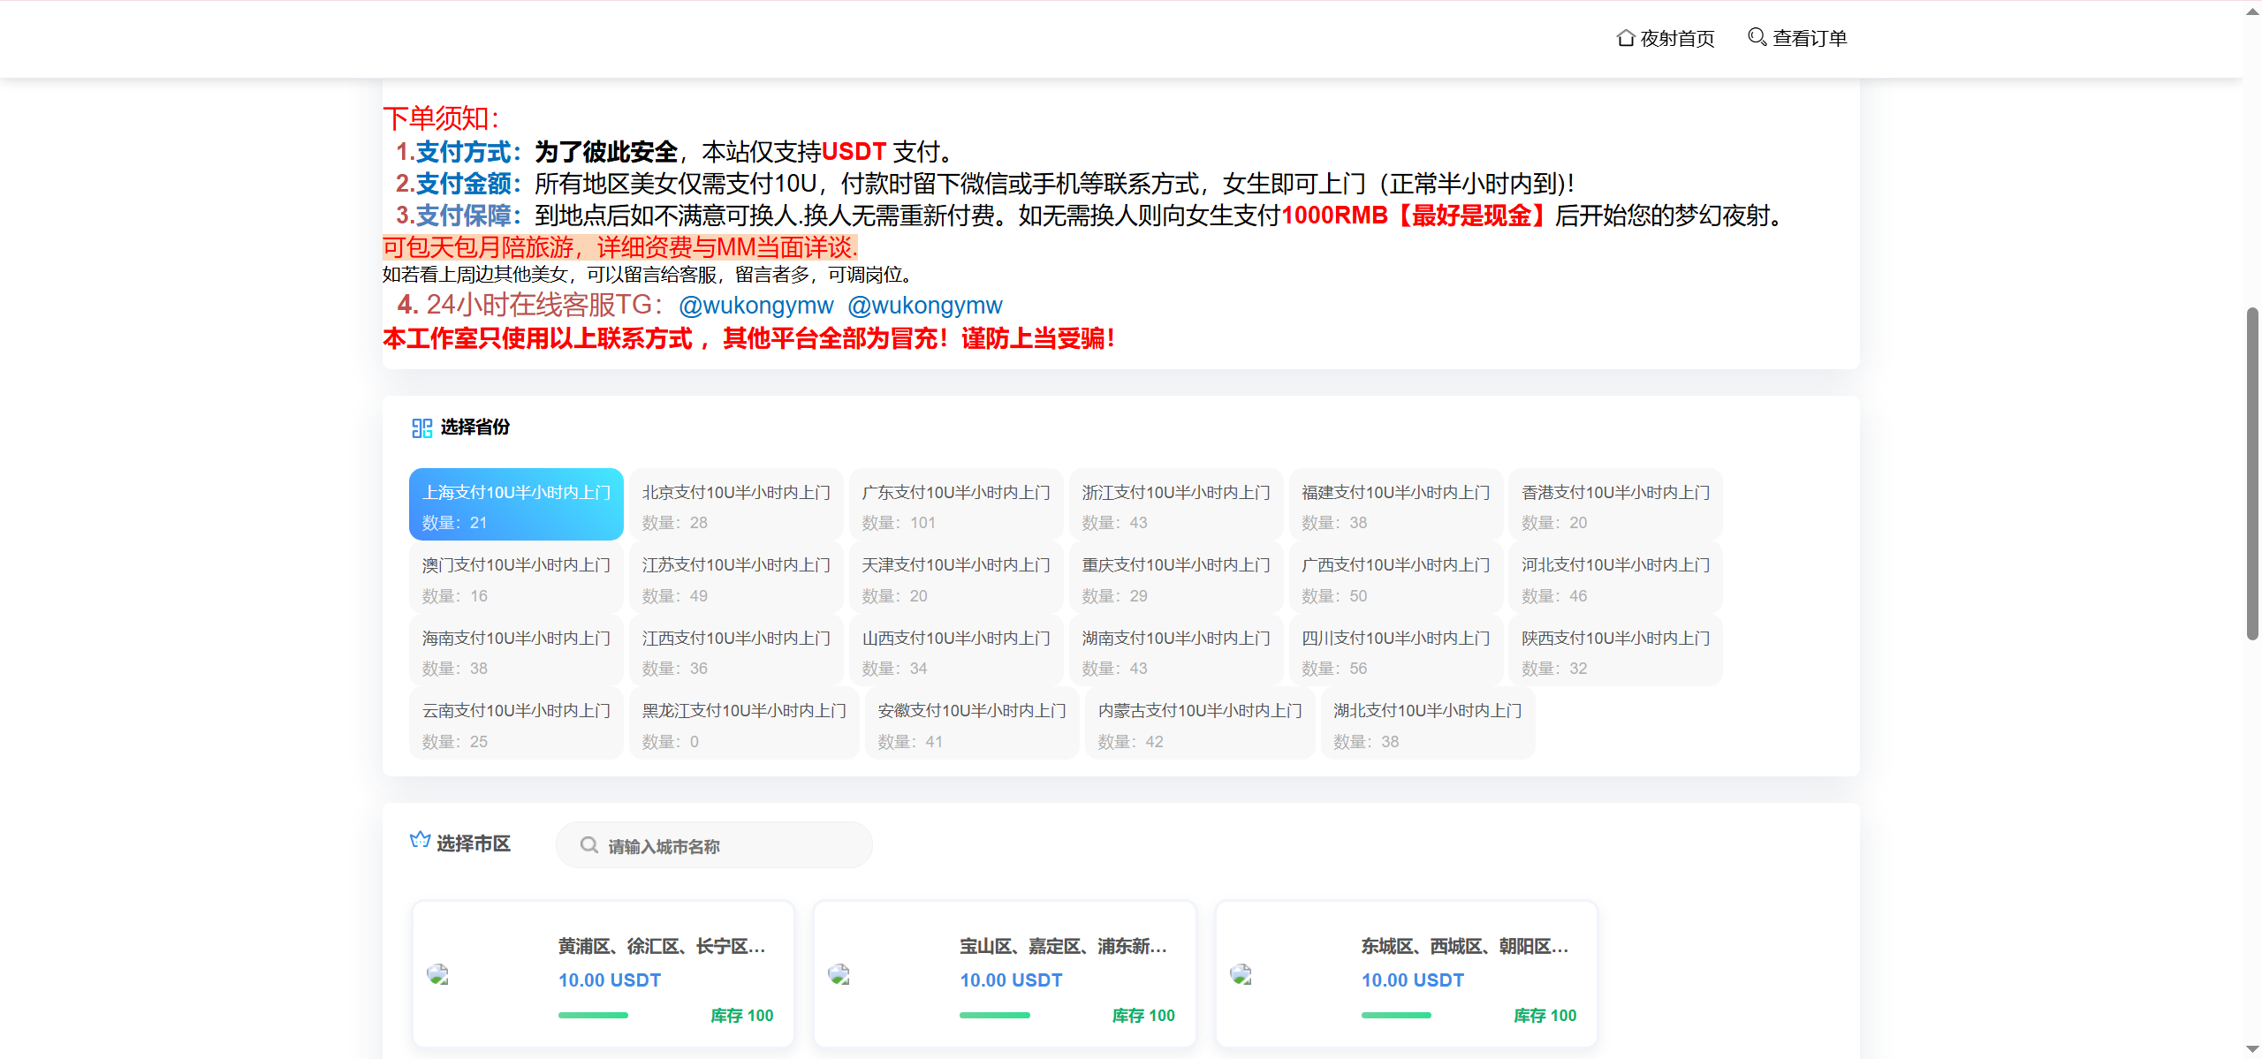Click the magnifier icon inside the city search box
2262x1059 pixels.
coord(588,844)
